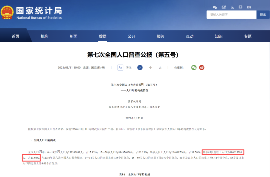The width and height of the screenshot is (270, 177).
Task: Click footnote [3] after 0—14岁
Action: (x=58, y=151)
